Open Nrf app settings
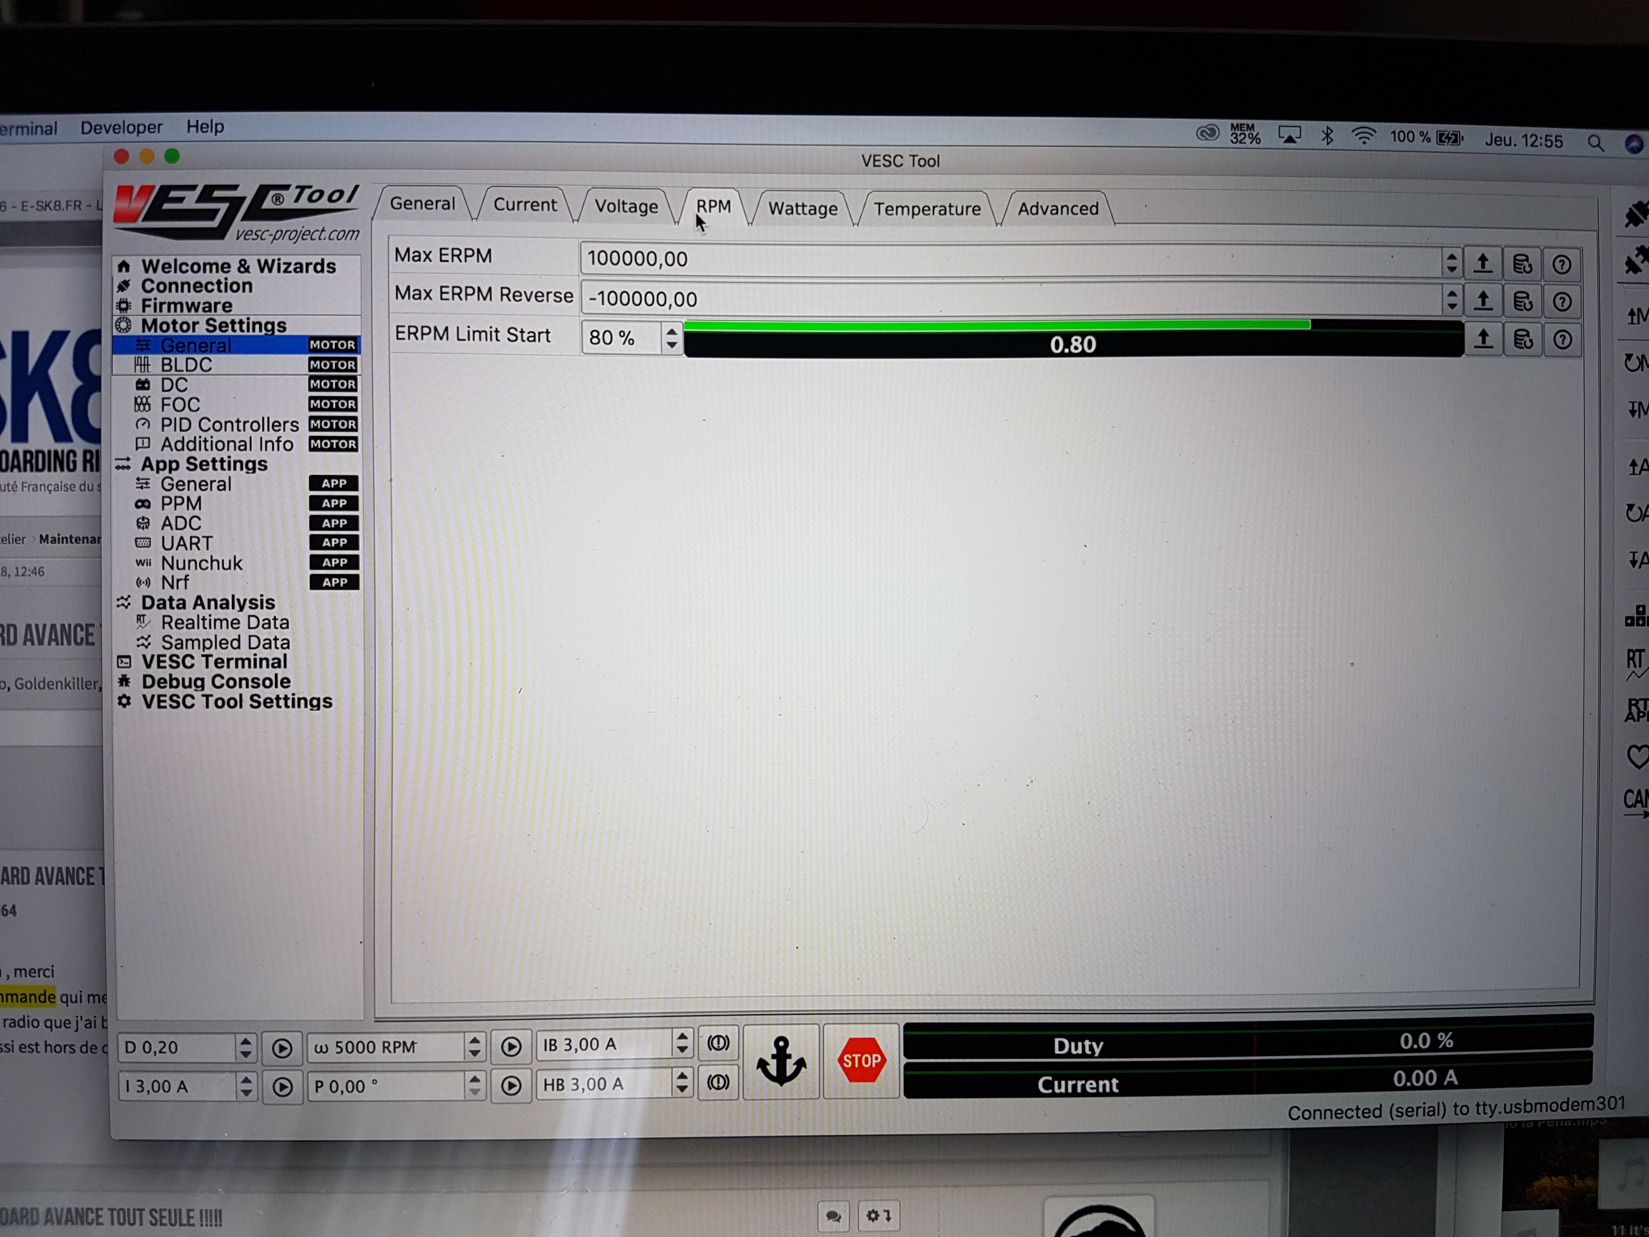The width and height of the screenshot is (1649, 1237). (236, 583)
